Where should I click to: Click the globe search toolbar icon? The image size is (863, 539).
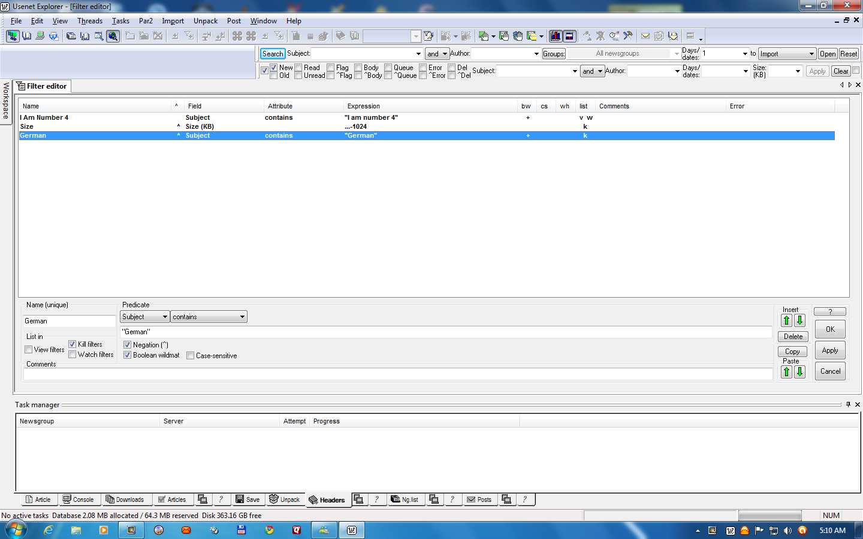113,36
